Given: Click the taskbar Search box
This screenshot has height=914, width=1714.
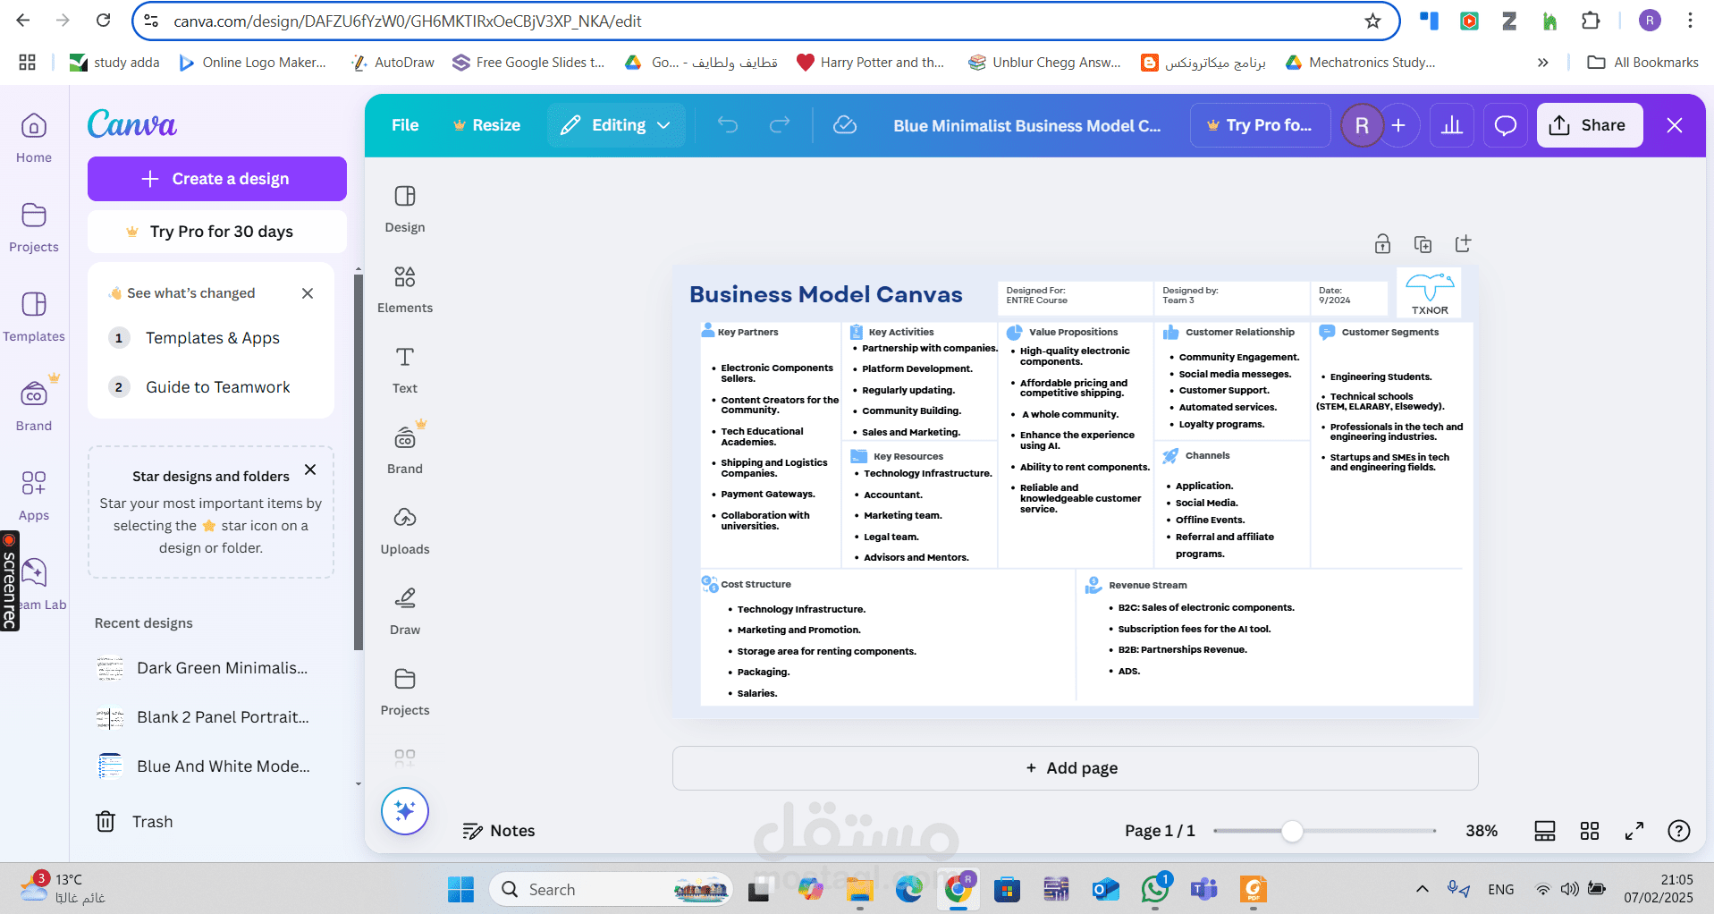Looking at the screenshot, I should (x=611, y=889).
